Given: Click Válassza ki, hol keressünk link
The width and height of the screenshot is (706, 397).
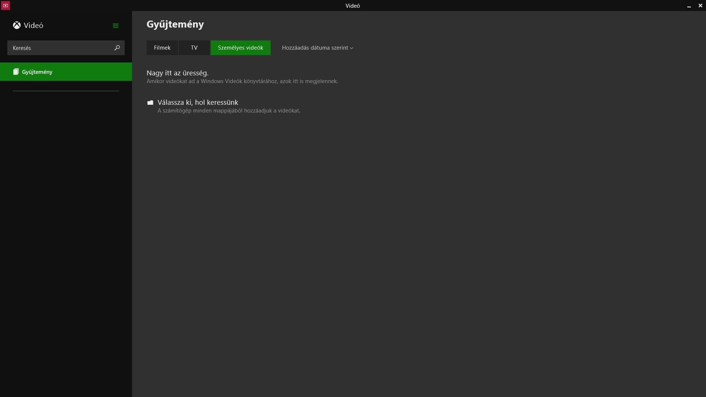Looking at the screenshot, I should (x=198, y=103).
